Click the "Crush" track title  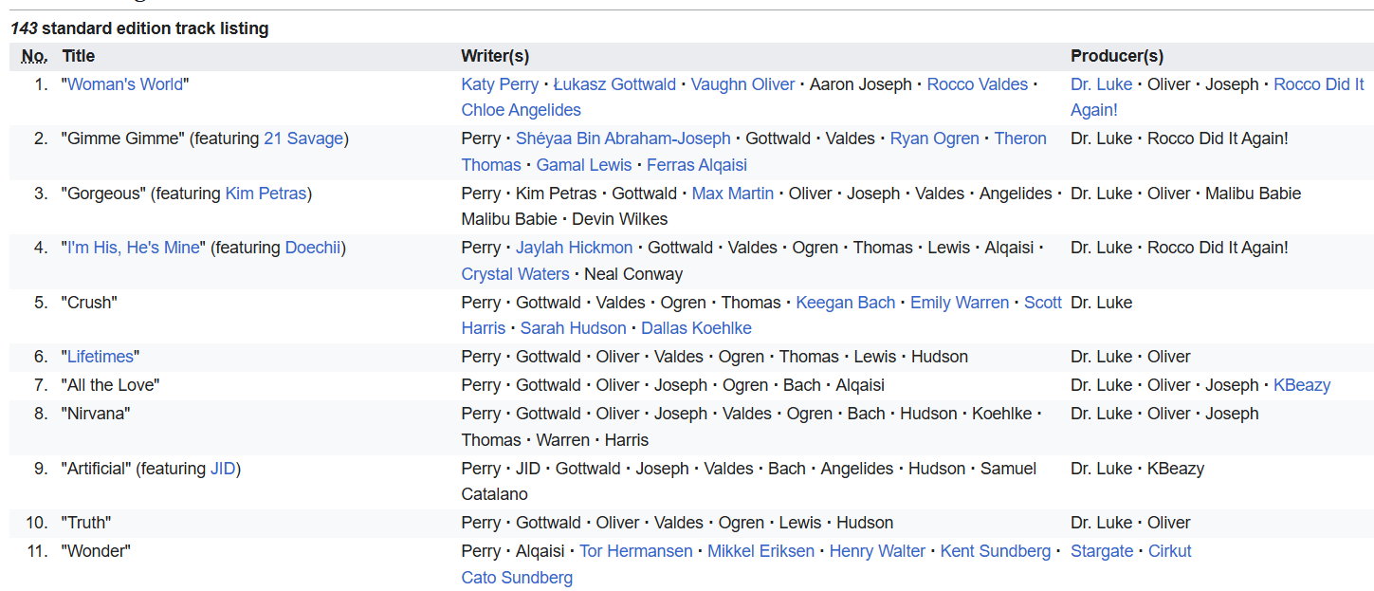[x=88, y=303]
